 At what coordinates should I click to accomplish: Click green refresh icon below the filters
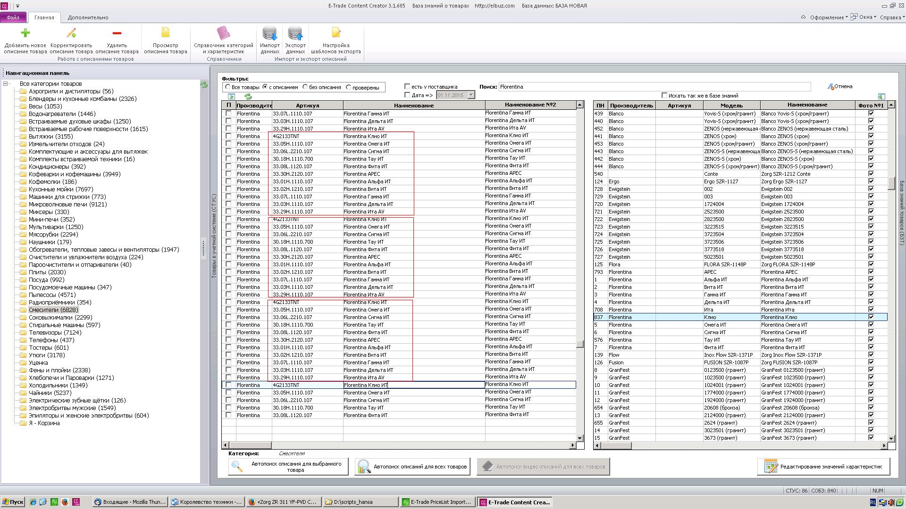[248, 96]
